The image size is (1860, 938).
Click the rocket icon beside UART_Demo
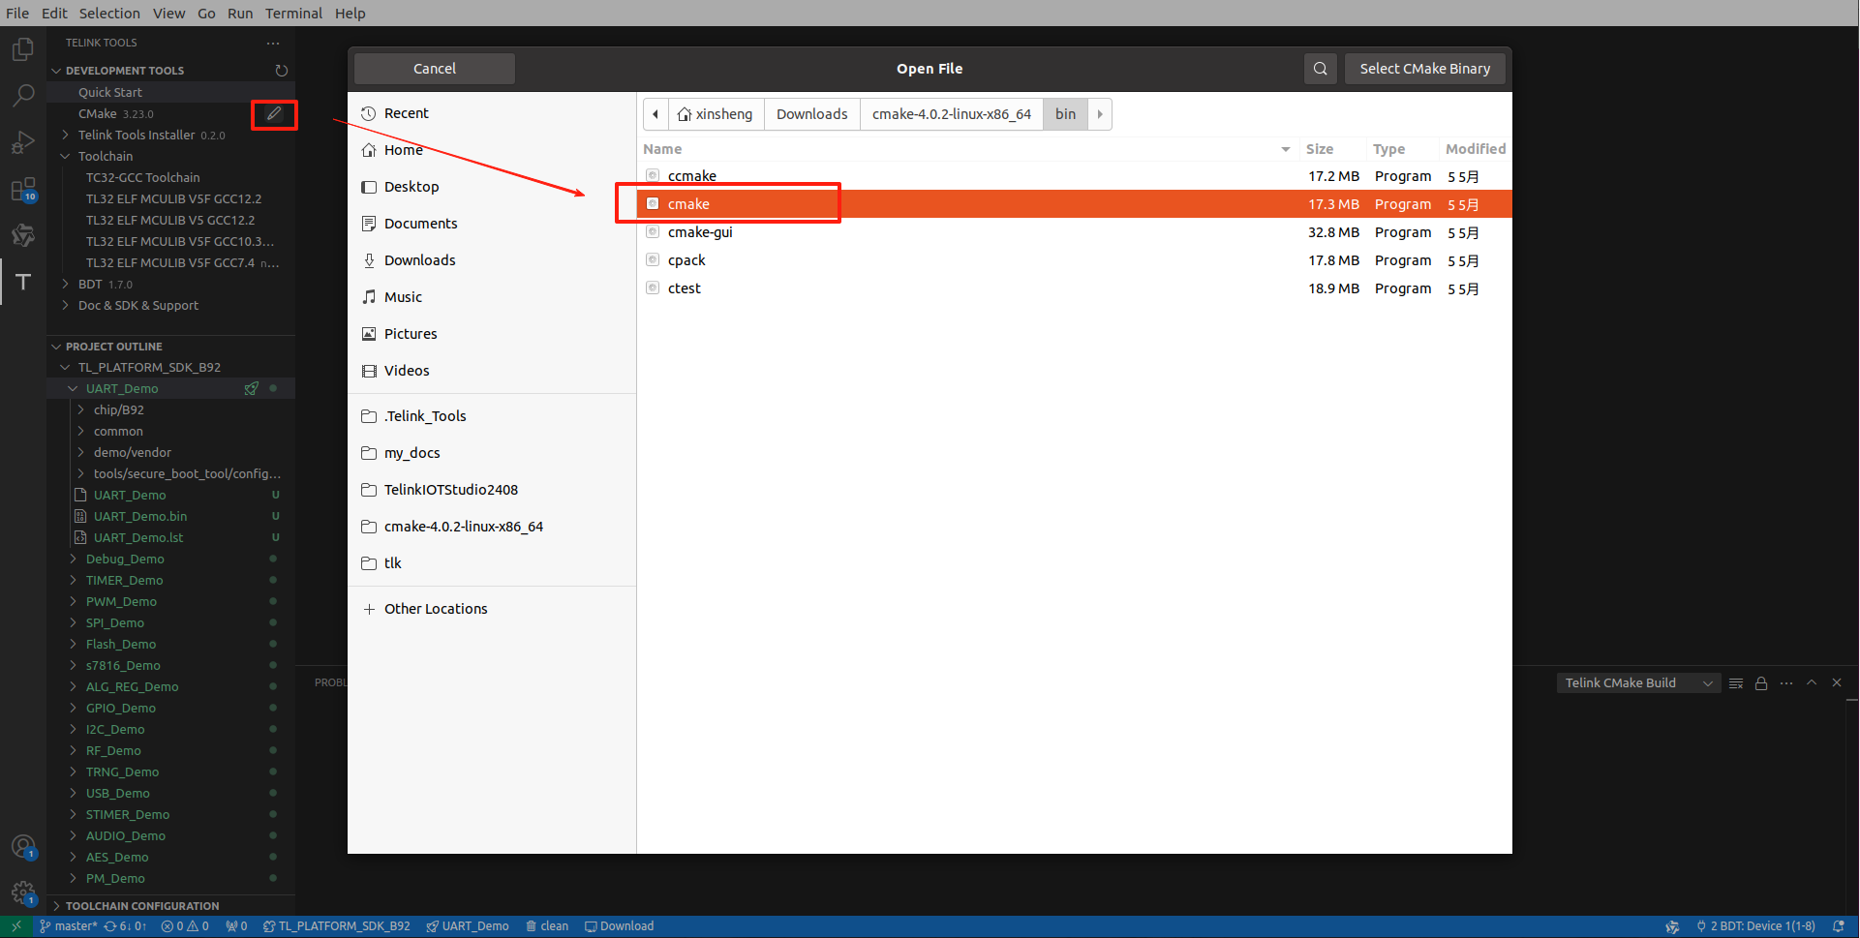[x=252, y=388]
